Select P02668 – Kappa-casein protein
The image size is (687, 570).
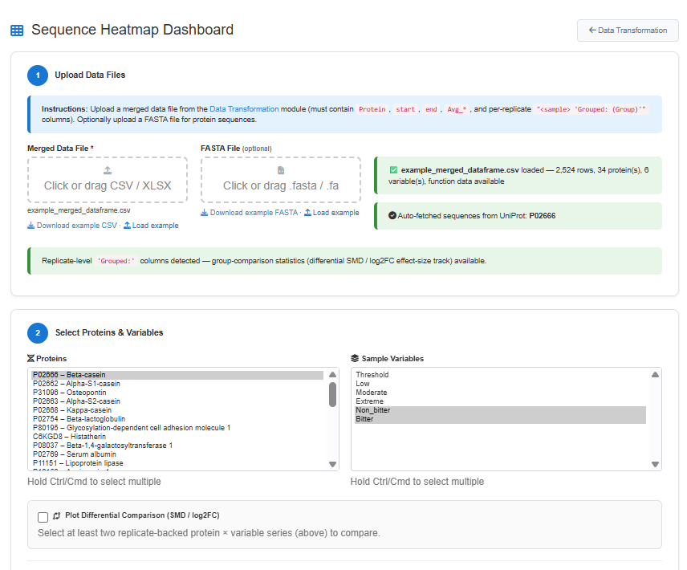(x=177, y=410)
